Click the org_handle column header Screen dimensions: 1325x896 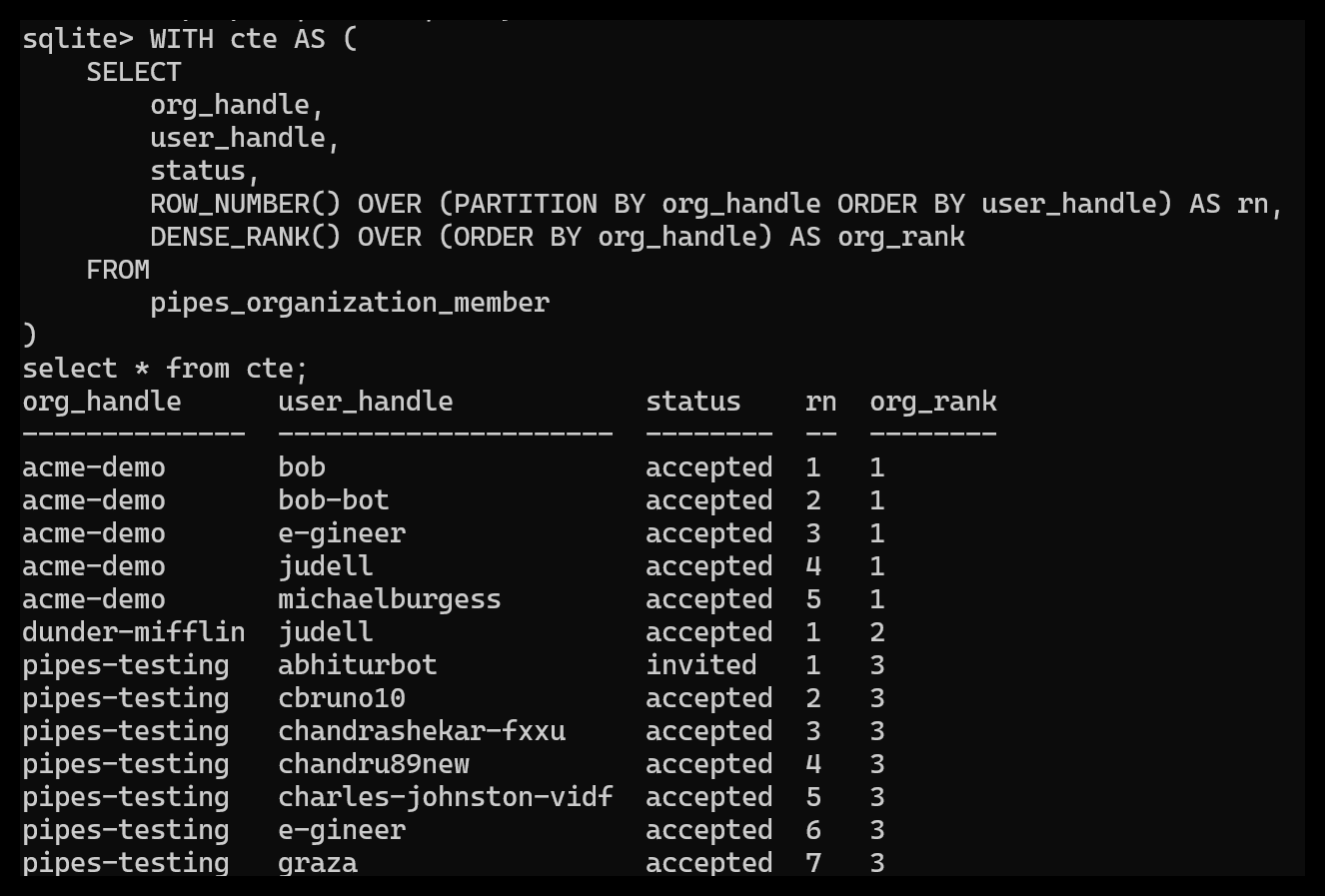[102, 403]
